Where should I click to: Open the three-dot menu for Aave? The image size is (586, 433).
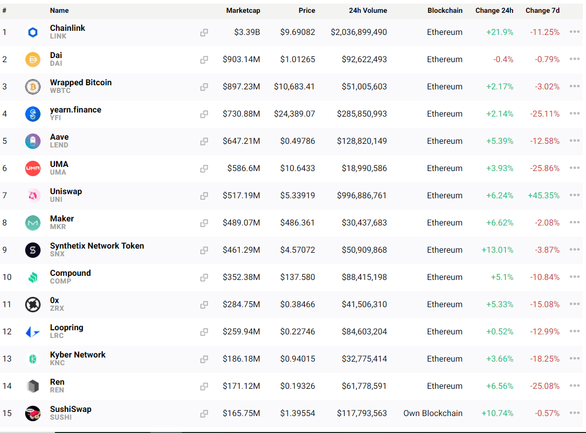pos(575,141)
